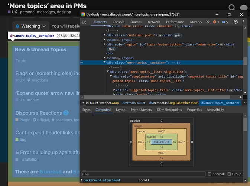The height and width of the screenshot is (186, 250).
Task: Click the ellipsis inside container posts div
Action: coord(160,35)
